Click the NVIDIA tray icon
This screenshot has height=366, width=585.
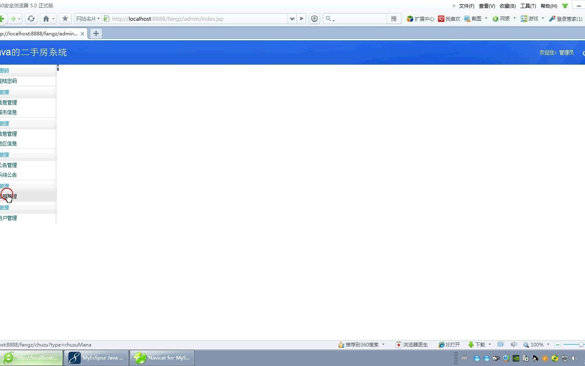[516, 358]
